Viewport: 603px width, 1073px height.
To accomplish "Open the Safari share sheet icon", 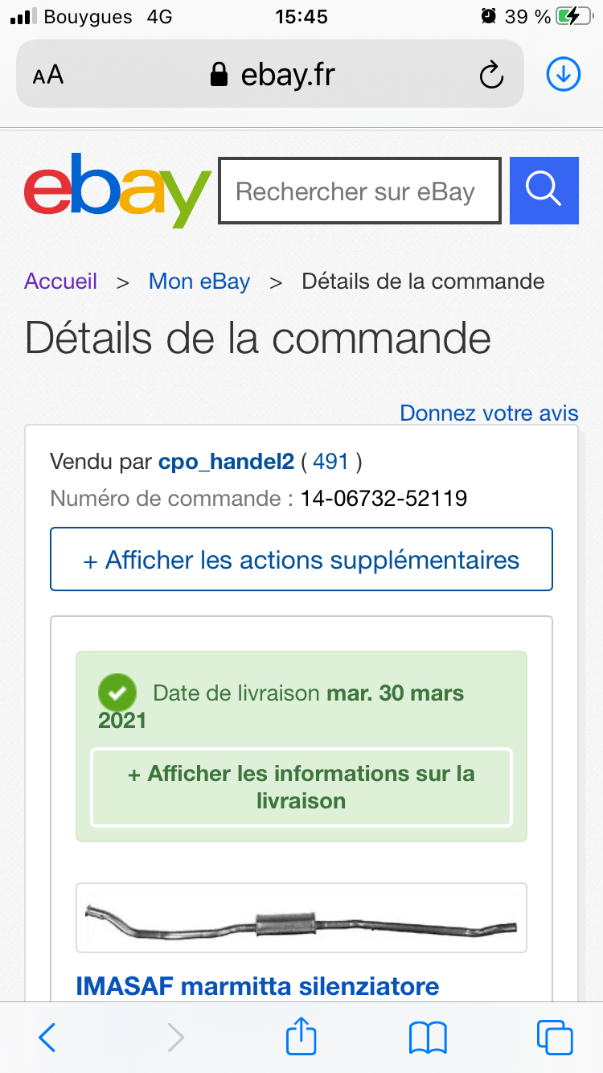I will [x=301, y=1036].
